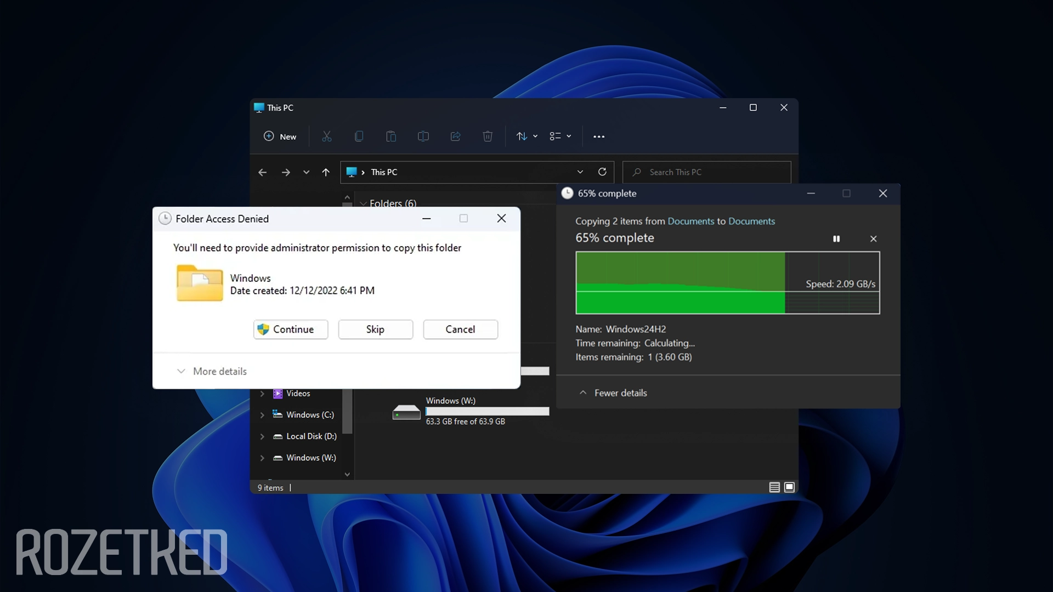Click the copy progress speed graph
1053x592 pixels.
[x=728, y=283]
